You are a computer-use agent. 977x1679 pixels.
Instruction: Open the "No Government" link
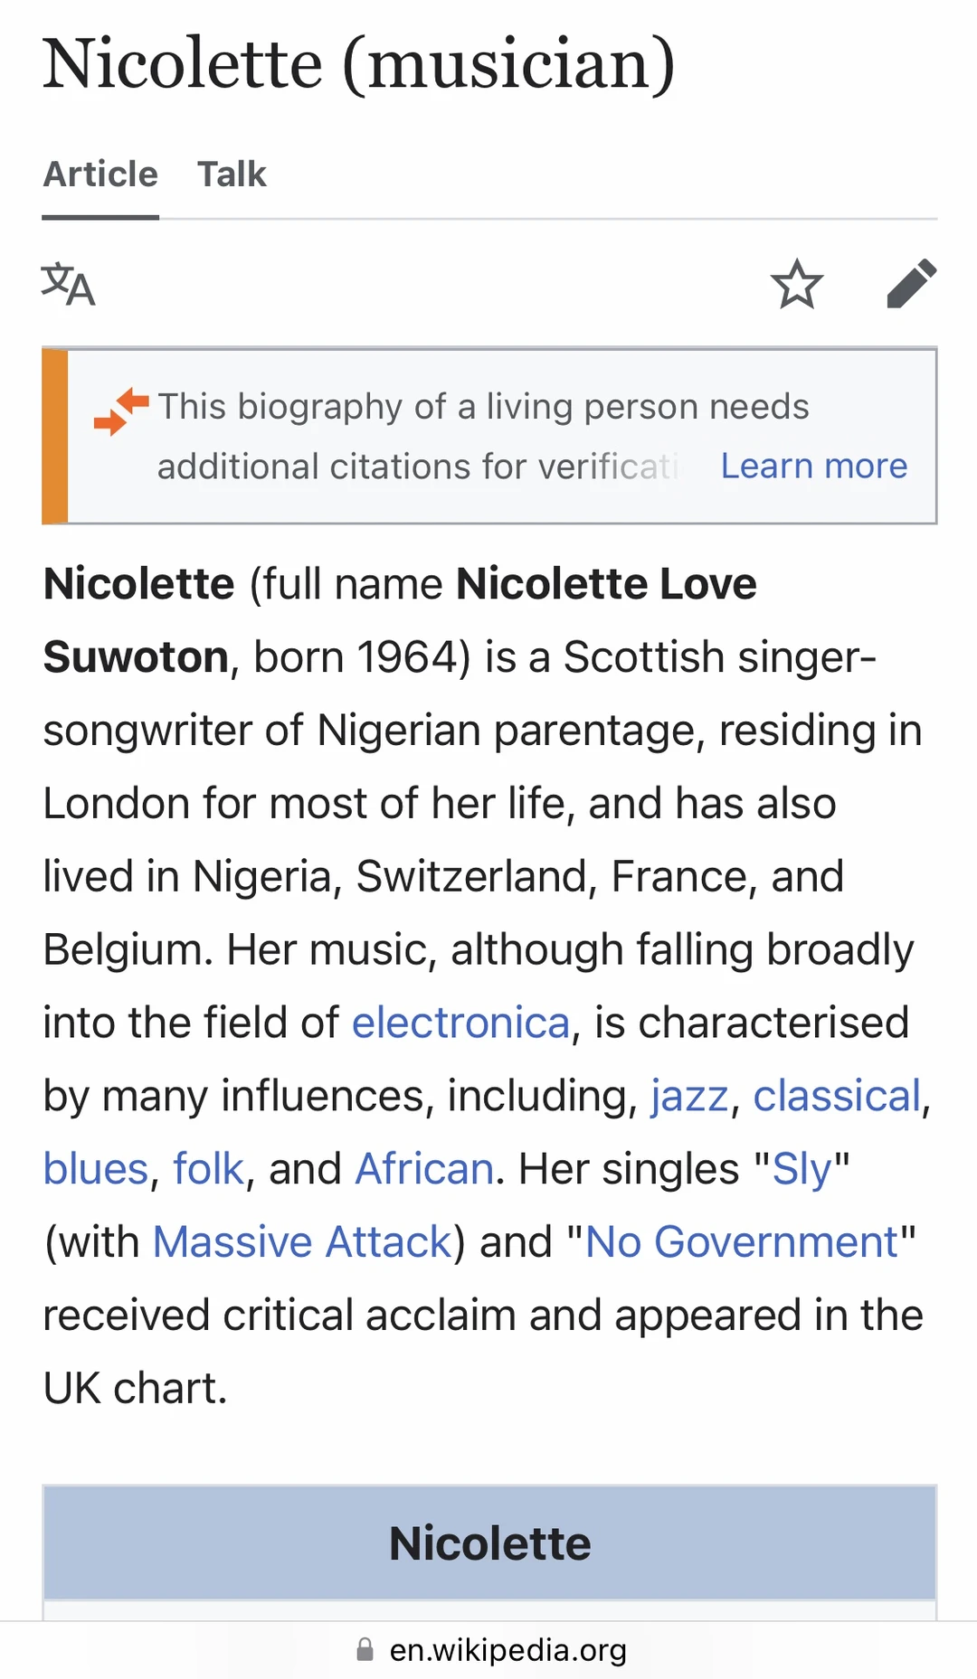[x=742, y=1242]
